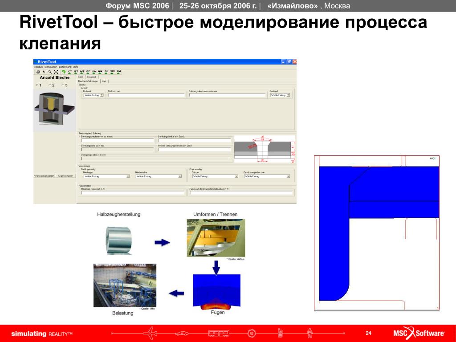This screenshot has width=456, height=342.
Task: Open the Info menu
Action: 76,67
